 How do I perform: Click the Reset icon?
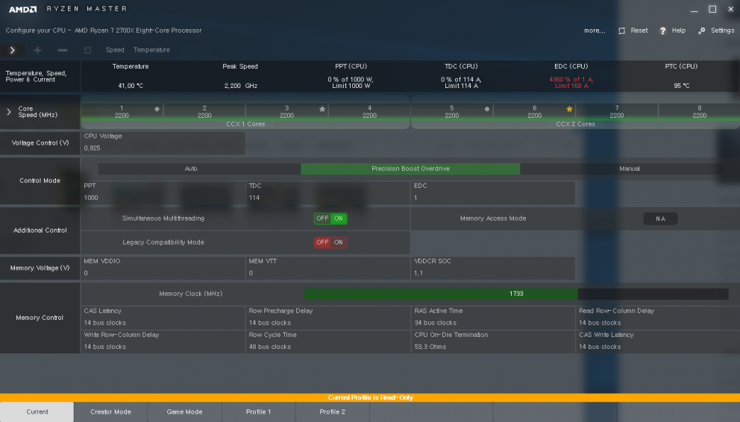pyautogui.click(x=621, y=31)
